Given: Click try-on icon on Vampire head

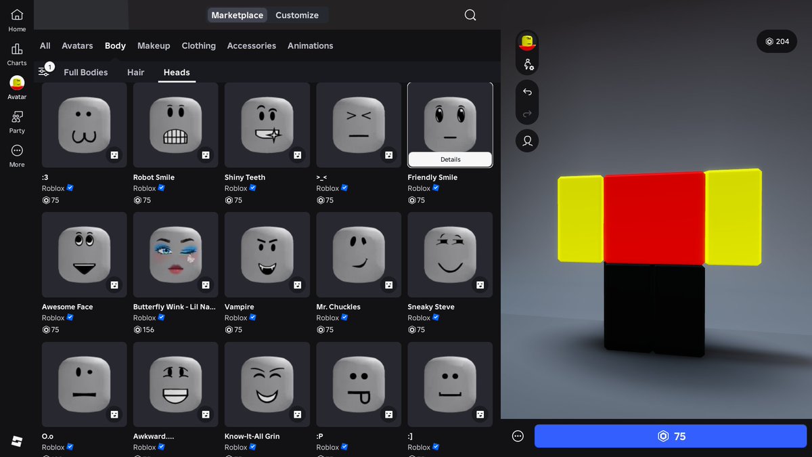Looking at the screenshot, I should [x=297, y=284].
